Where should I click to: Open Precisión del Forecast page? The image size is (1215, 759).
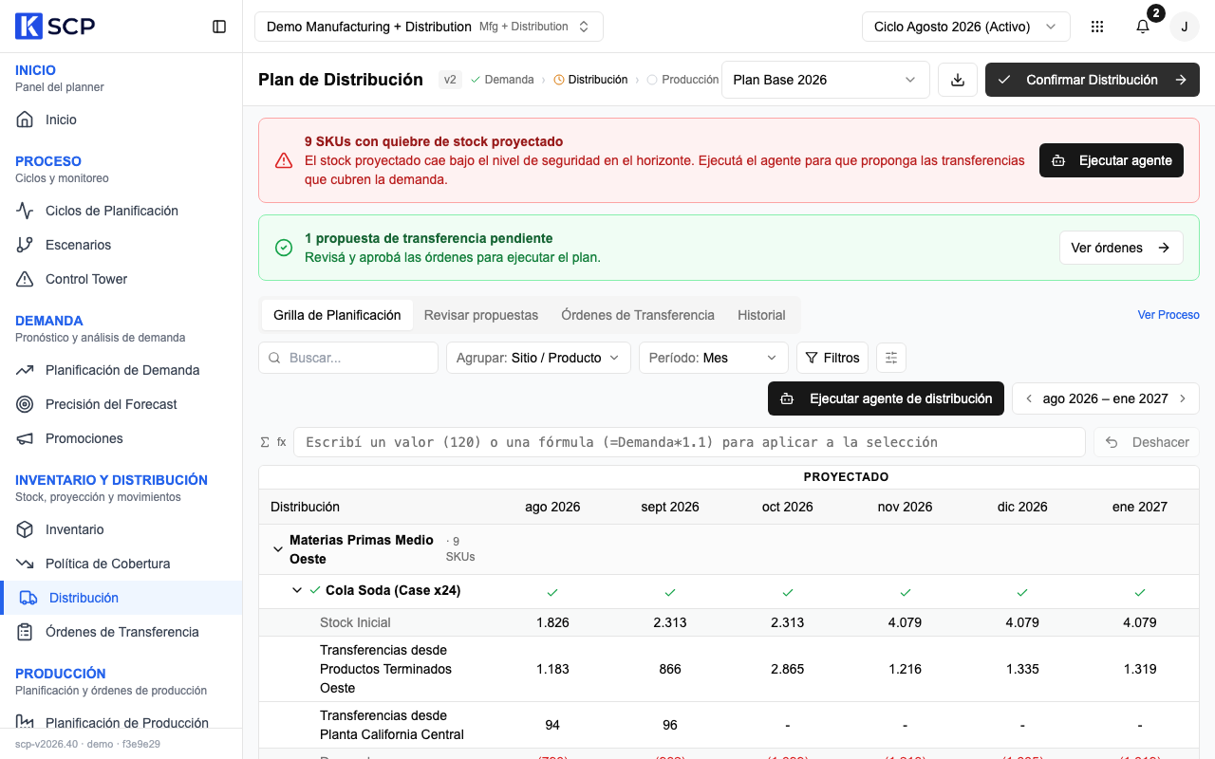(121, 404)
